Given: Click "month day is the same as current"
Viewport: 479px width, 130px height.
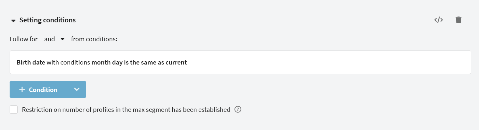Looking at the screenshot, I should tap(139, 62).
